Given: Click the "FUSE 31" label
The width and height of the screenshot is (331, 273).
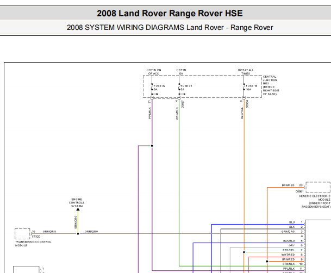Looking at the screenshot, I should point(186,86).
